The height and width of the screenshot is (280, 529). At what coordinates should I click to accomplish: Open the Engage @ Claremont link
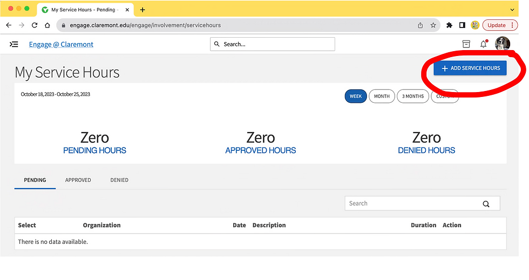tap(61, 44)
